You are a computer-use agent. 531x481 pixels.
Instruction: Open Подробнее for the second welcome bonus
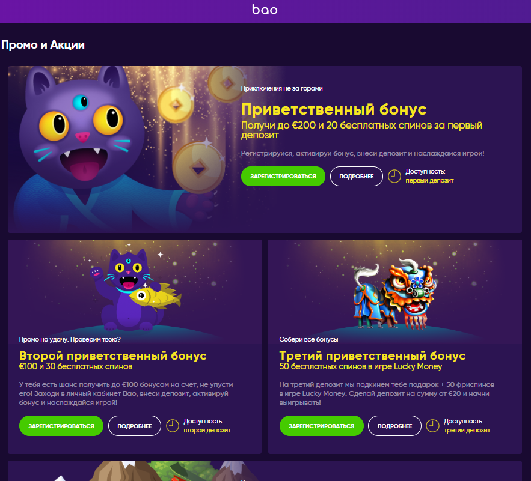(135, 426)
